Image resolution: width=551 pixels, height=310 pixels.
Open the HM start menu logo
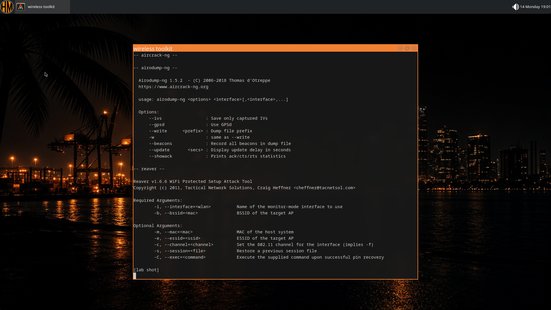tap(7, 7)
